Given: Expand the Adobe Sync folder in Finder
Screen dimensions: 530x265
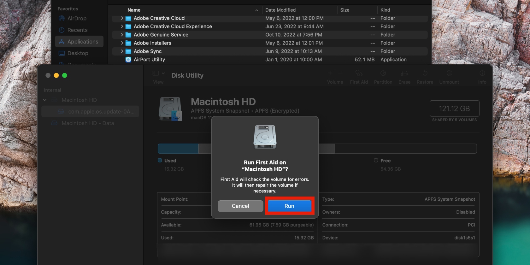Looking at the screenshot, I should tap(122, 51).
